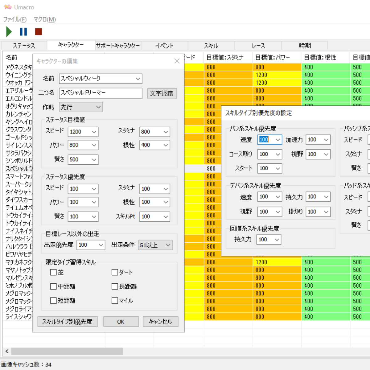This screenshot has width=370, height=370.
Task: Tick the マイル checkbox
Action: click(x=115, y=301)
